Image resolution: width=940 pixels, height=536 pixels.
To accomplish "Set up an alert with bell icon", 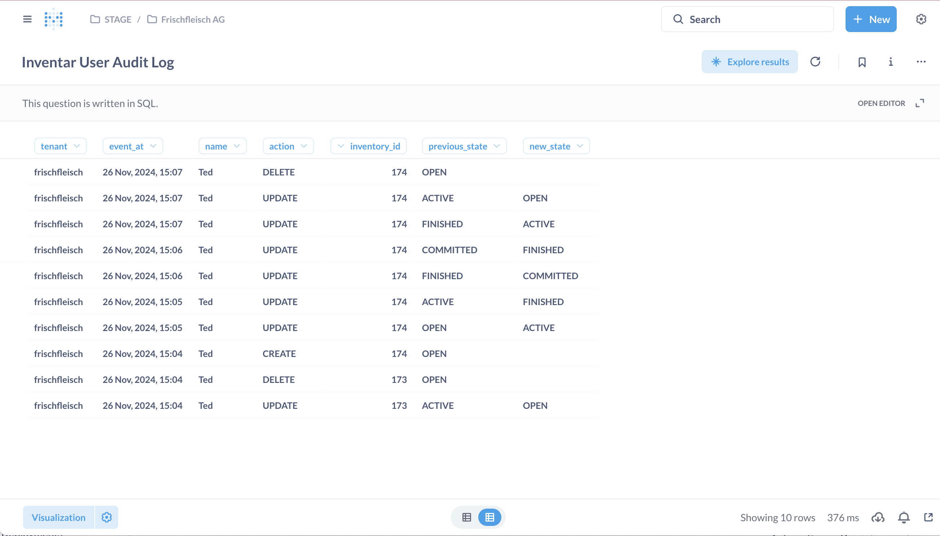I will point(904,517).
